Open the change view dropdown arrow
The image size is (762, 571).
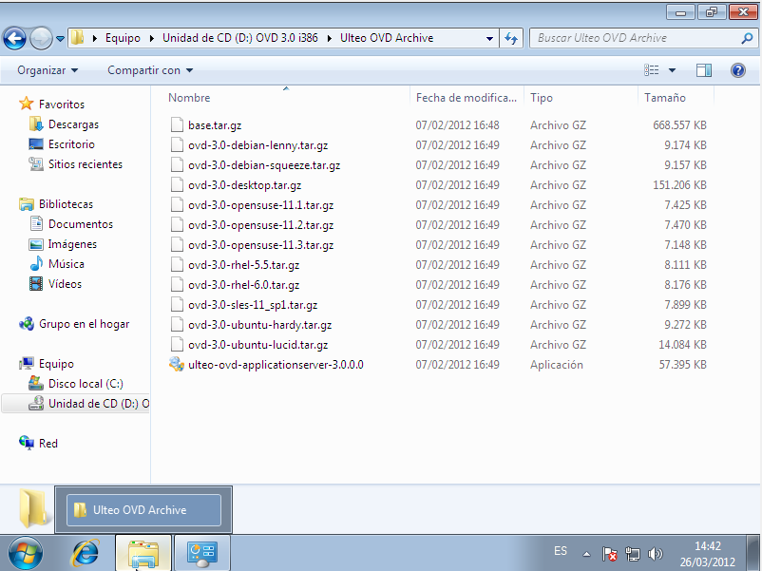[x=672, y=70]
